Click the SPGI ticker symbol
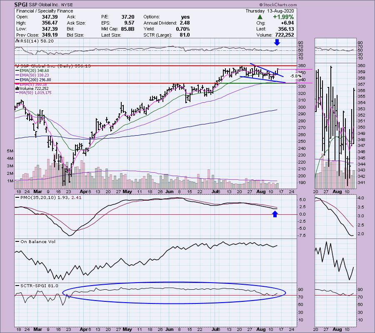 pos(20,5)
